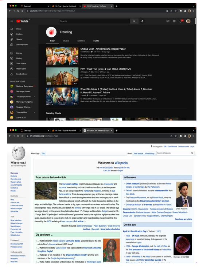The height and width of the screenshot is (268, 203).
Task: Click the Dritan Abazovic news photo
Action: [x=184, y=194]
